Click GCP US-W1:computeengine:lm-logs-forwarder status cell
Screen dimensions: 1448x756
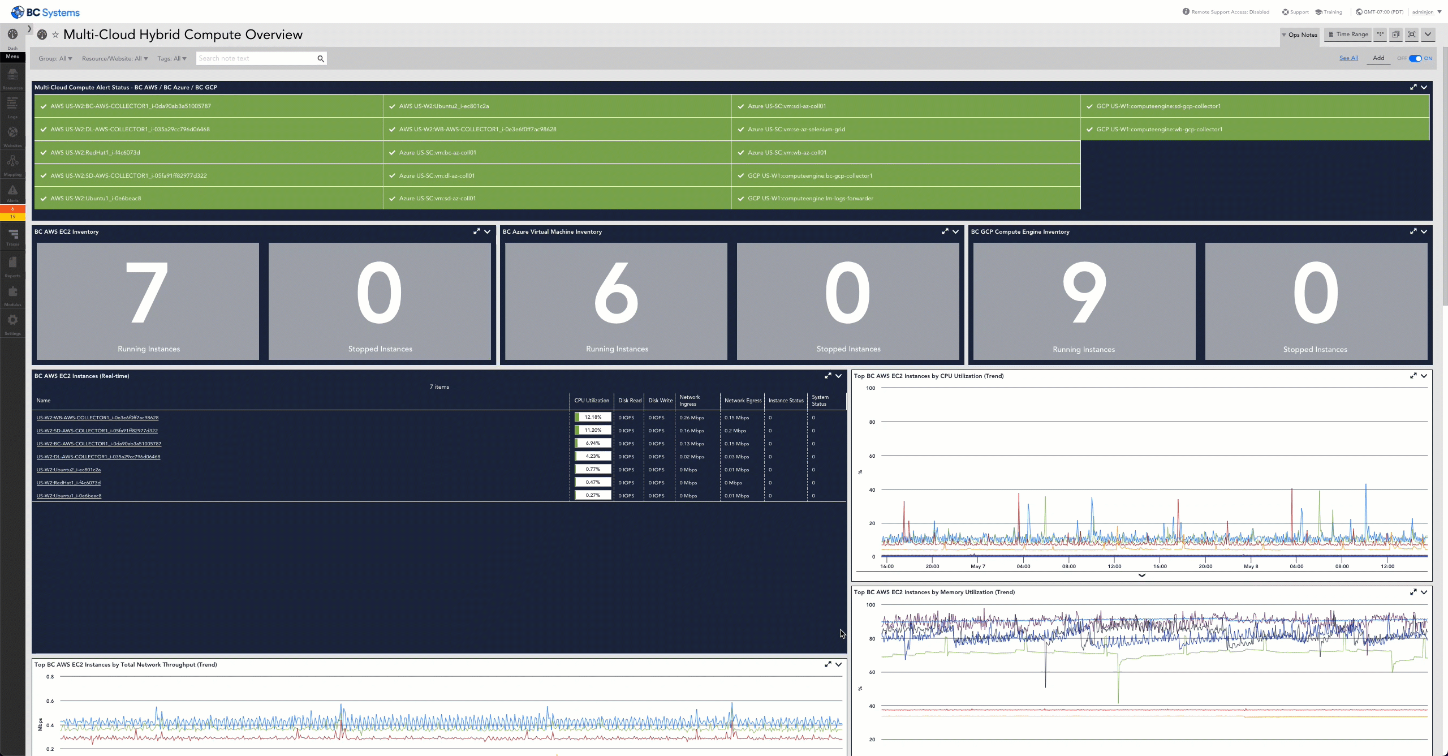coord(906,198)
